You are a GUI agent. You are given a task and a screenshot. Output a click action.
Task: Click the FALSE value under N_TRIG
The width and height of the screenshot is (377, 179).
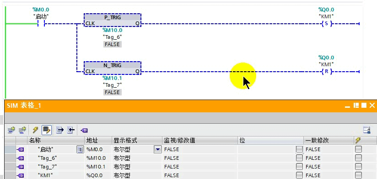(112, 92)
